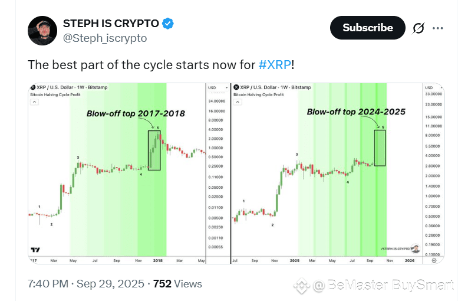
Task: Open the @Steph_iscrypto handle
Action: (105, 38)
